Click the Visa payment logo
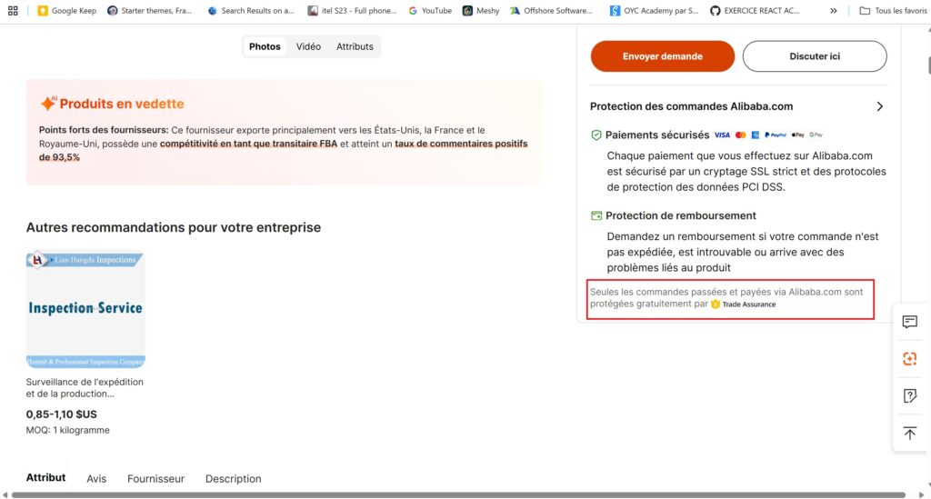The width and height of the screenshot is (931, 499). pyautogui.click(x=722, y=135)
